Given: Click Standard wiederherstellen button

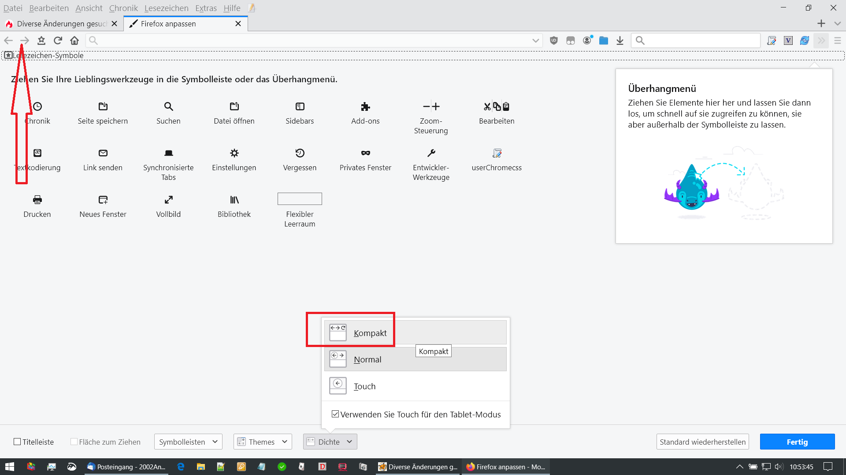Looking at the screenshot, I should tap(702, 442).
